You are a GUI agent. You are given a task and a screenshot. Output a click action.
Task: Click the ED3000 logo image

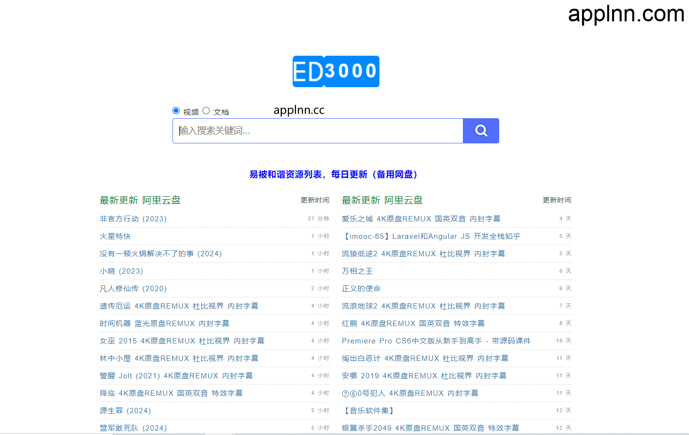pyautogui.click(x=336, y=71)
